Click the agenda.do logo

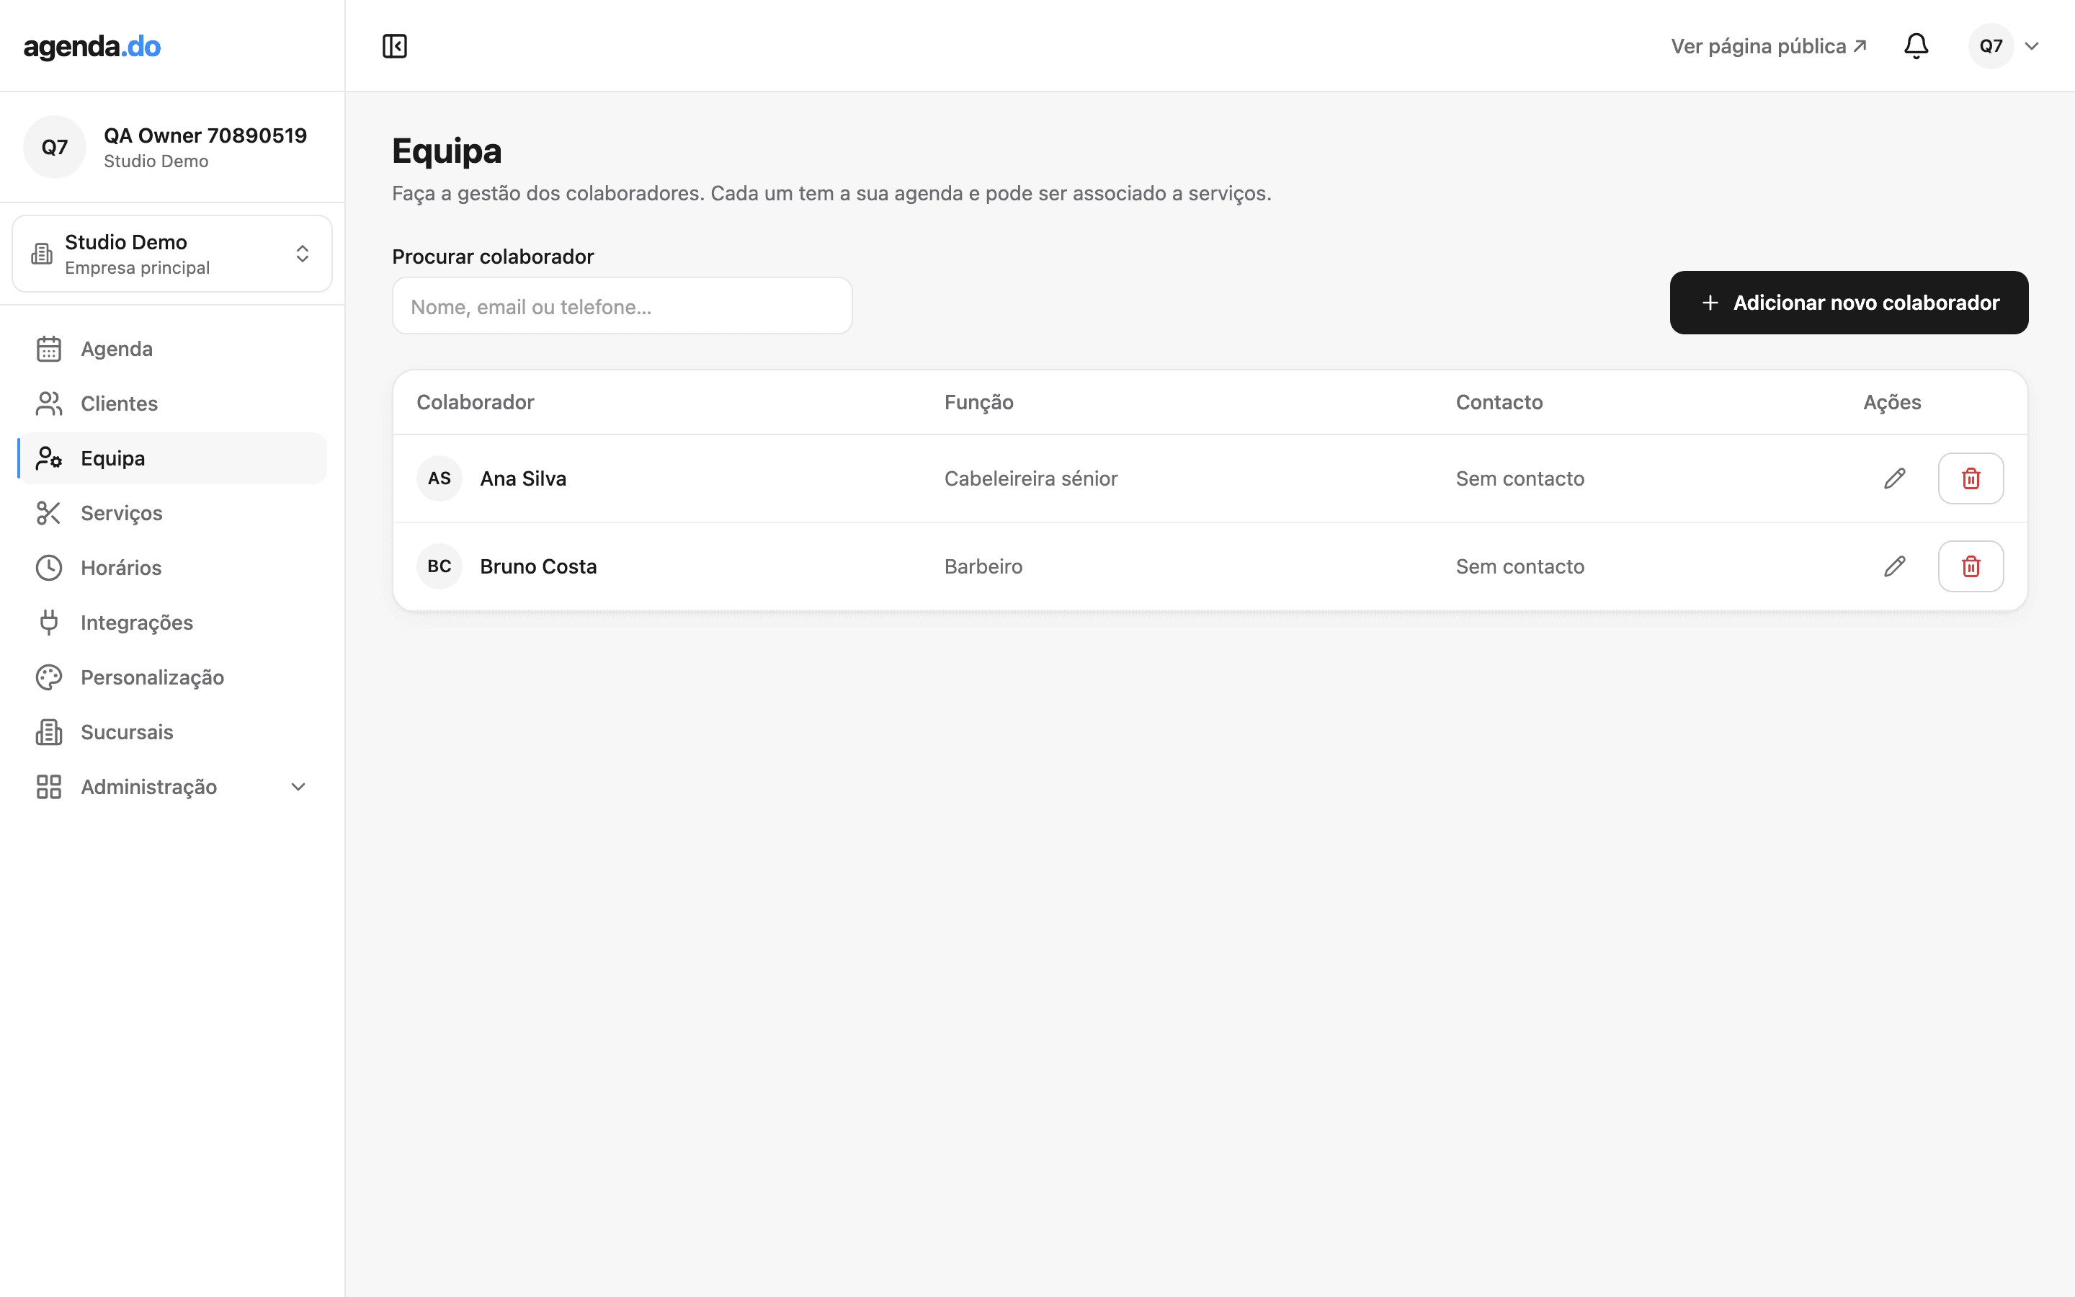click(92, 46)
